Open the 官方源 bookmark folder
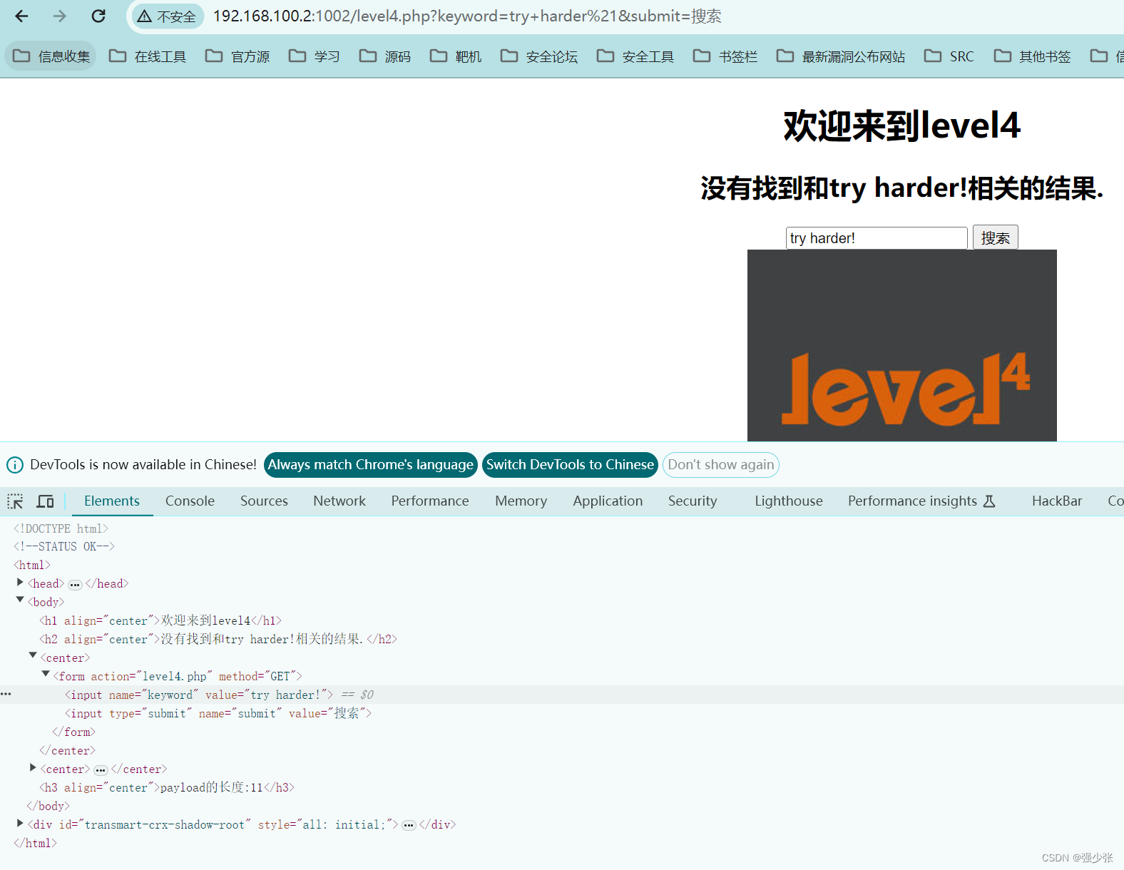Viewport: 1124px width, 870px height. pyautogui.click(x=237, y=56)
